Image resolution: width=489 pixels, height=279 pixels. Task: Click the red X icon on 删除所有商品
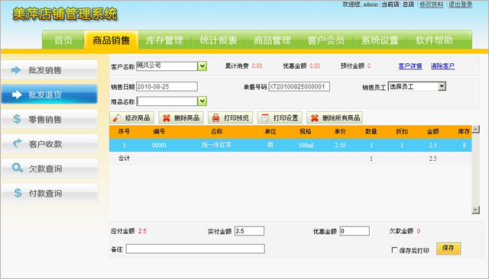click(x=314, y=118)
